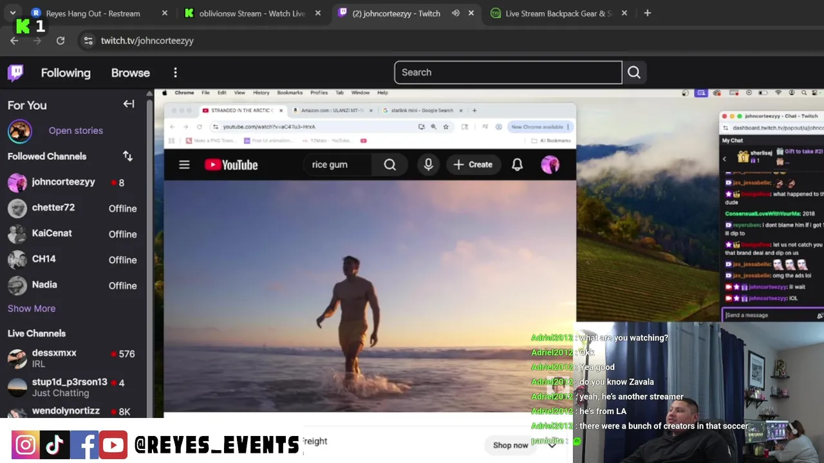
Task: Open a new outer browser tab
Action: tap(648, 13)
